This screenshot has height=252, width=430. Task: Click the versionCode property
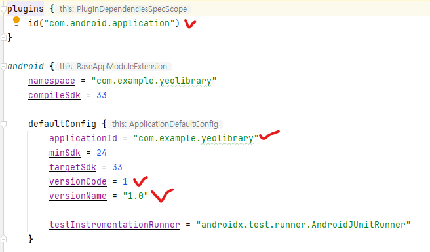(78, 181)
